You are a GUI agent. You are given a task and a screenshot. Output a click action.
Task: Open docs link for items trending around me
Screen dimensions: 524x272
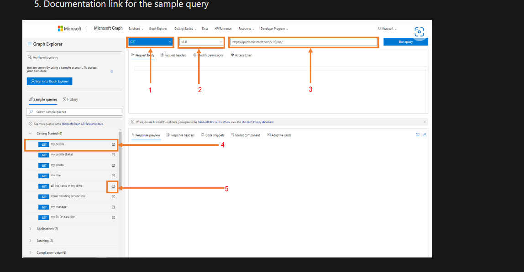(113, 196)
